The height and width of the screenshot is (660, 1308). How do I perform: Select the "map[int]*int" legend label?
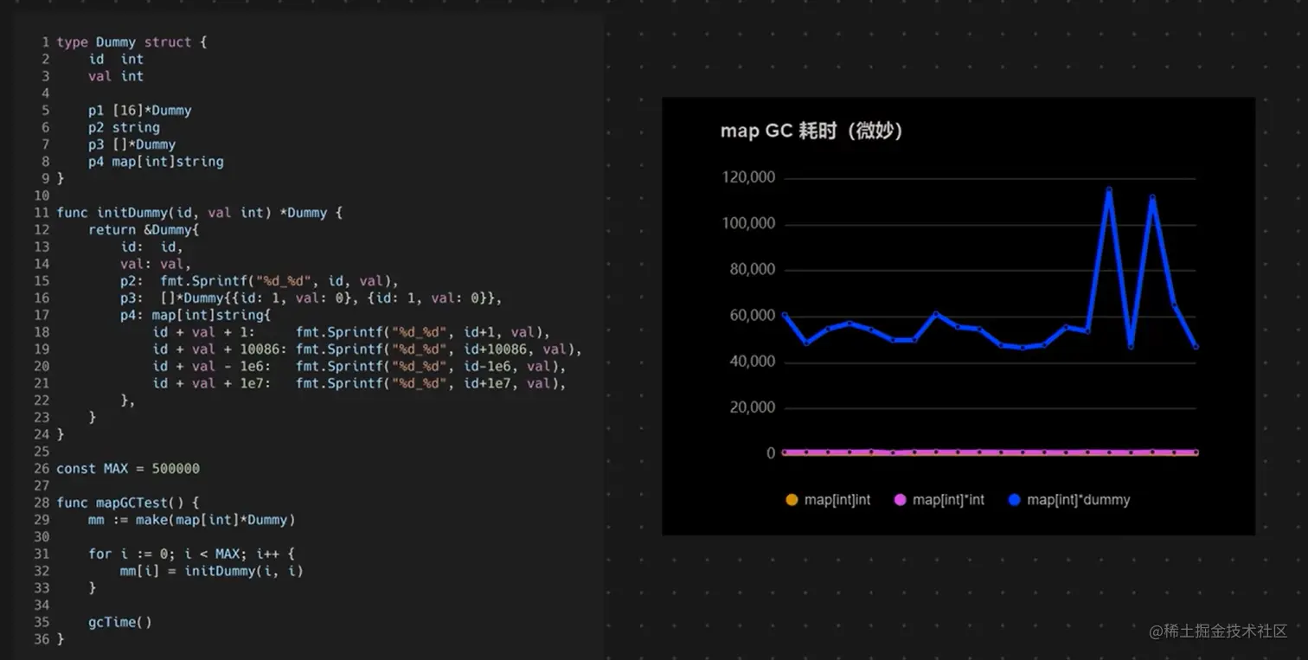click(x=948, y=500)
